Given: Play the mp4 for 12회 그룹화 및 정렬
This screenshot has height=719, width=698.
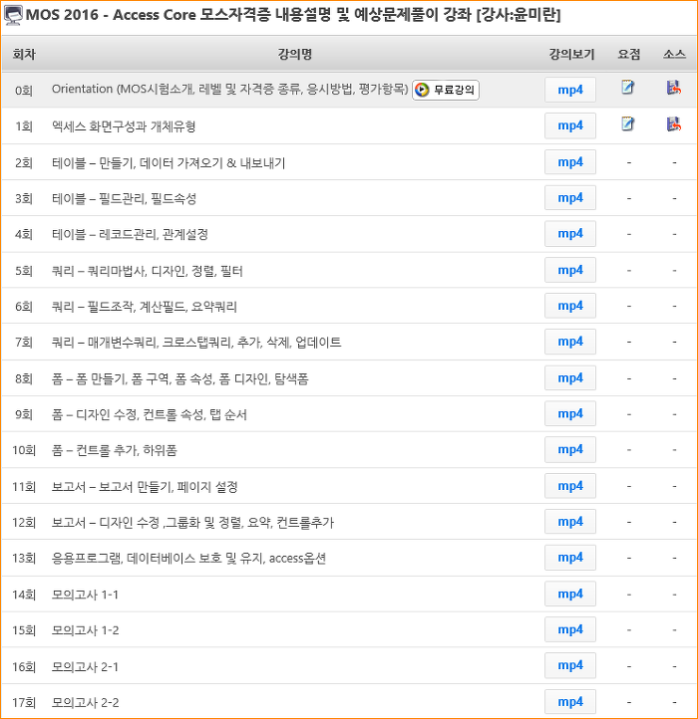Looking at the screenshot, I should [570, 522].
